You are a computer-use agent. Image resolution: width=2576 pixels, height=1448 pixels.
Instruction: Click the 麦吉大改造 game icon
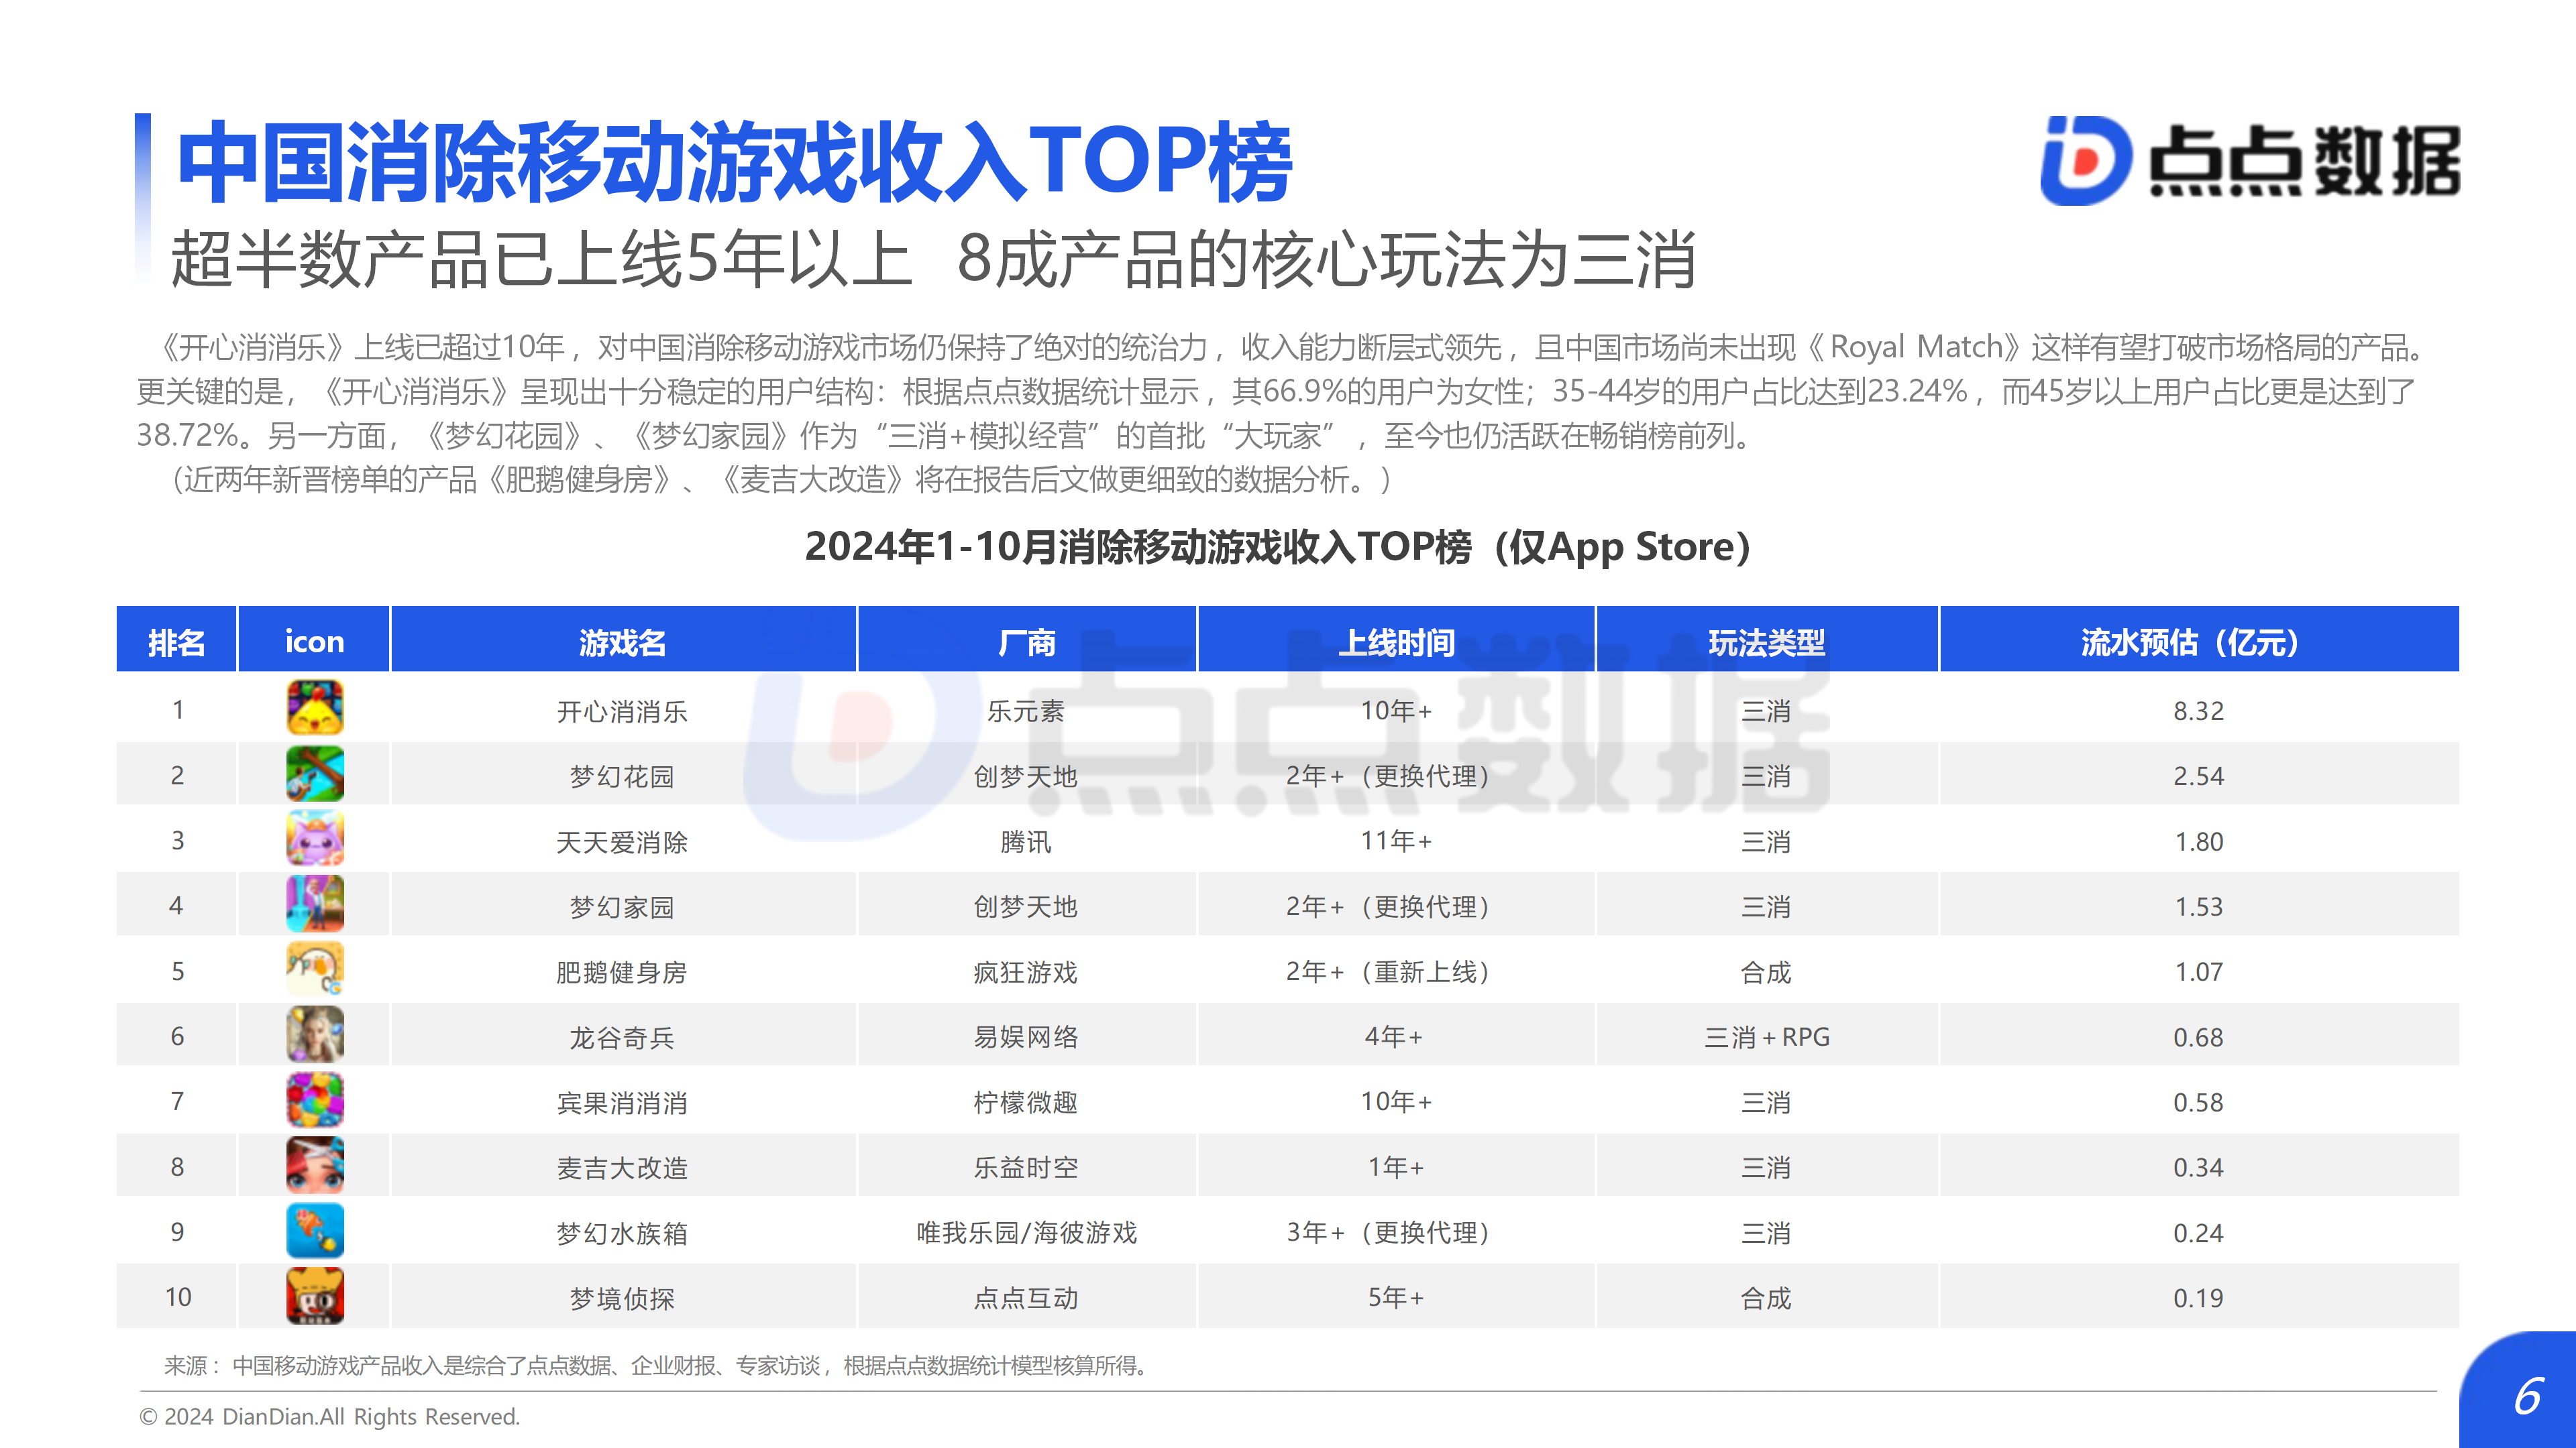(315, 1165)
